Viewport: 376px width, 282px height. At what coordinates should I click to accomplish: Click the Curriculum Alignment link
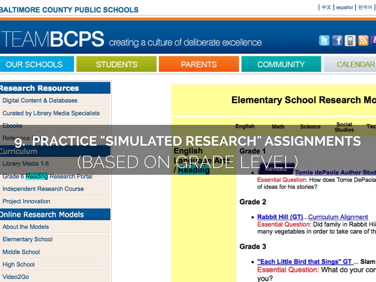click(x=338, y=217)
